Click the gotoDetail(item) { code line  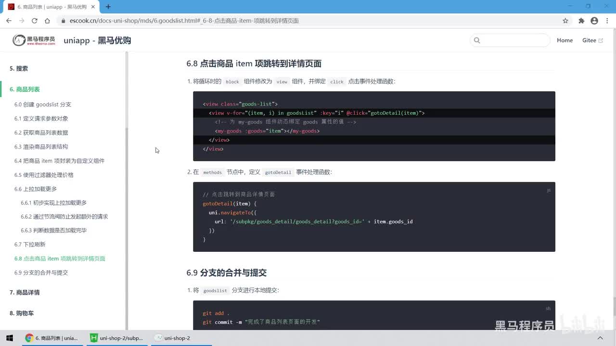(230, 203)
